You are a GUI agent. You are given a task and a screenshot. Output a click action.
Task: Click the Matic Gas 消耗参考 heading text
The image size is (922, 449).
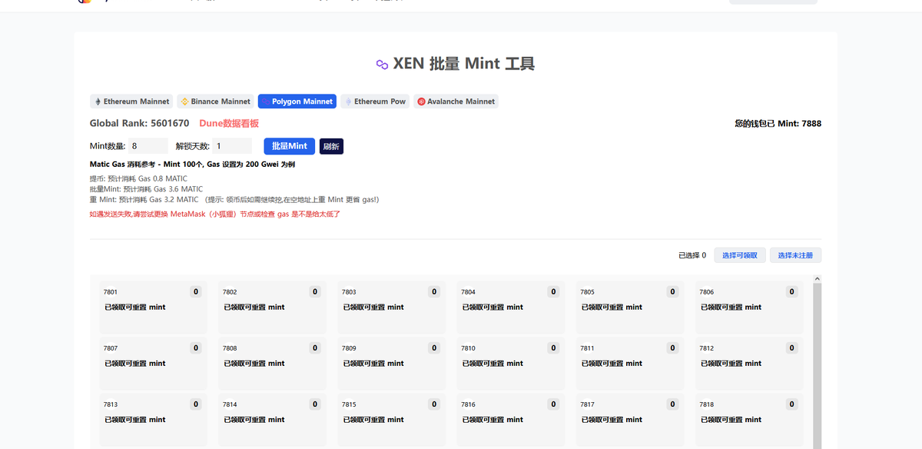[192, 165]
